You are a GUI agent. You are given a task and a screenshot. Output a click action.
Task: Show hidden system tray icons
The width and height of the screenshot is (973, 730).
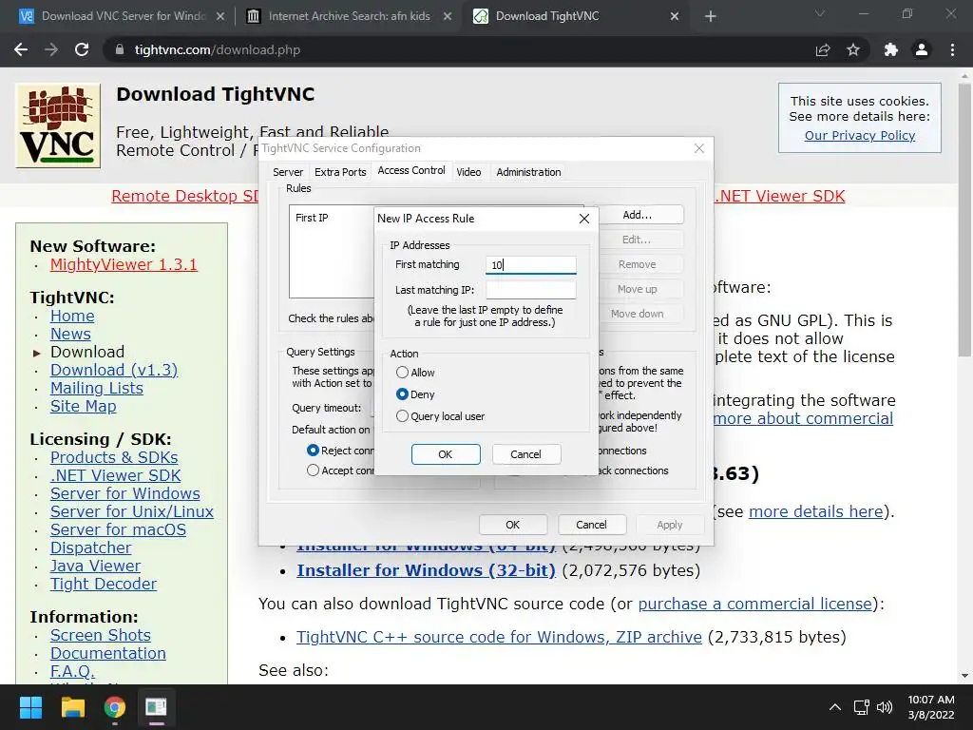pos(835,707)
